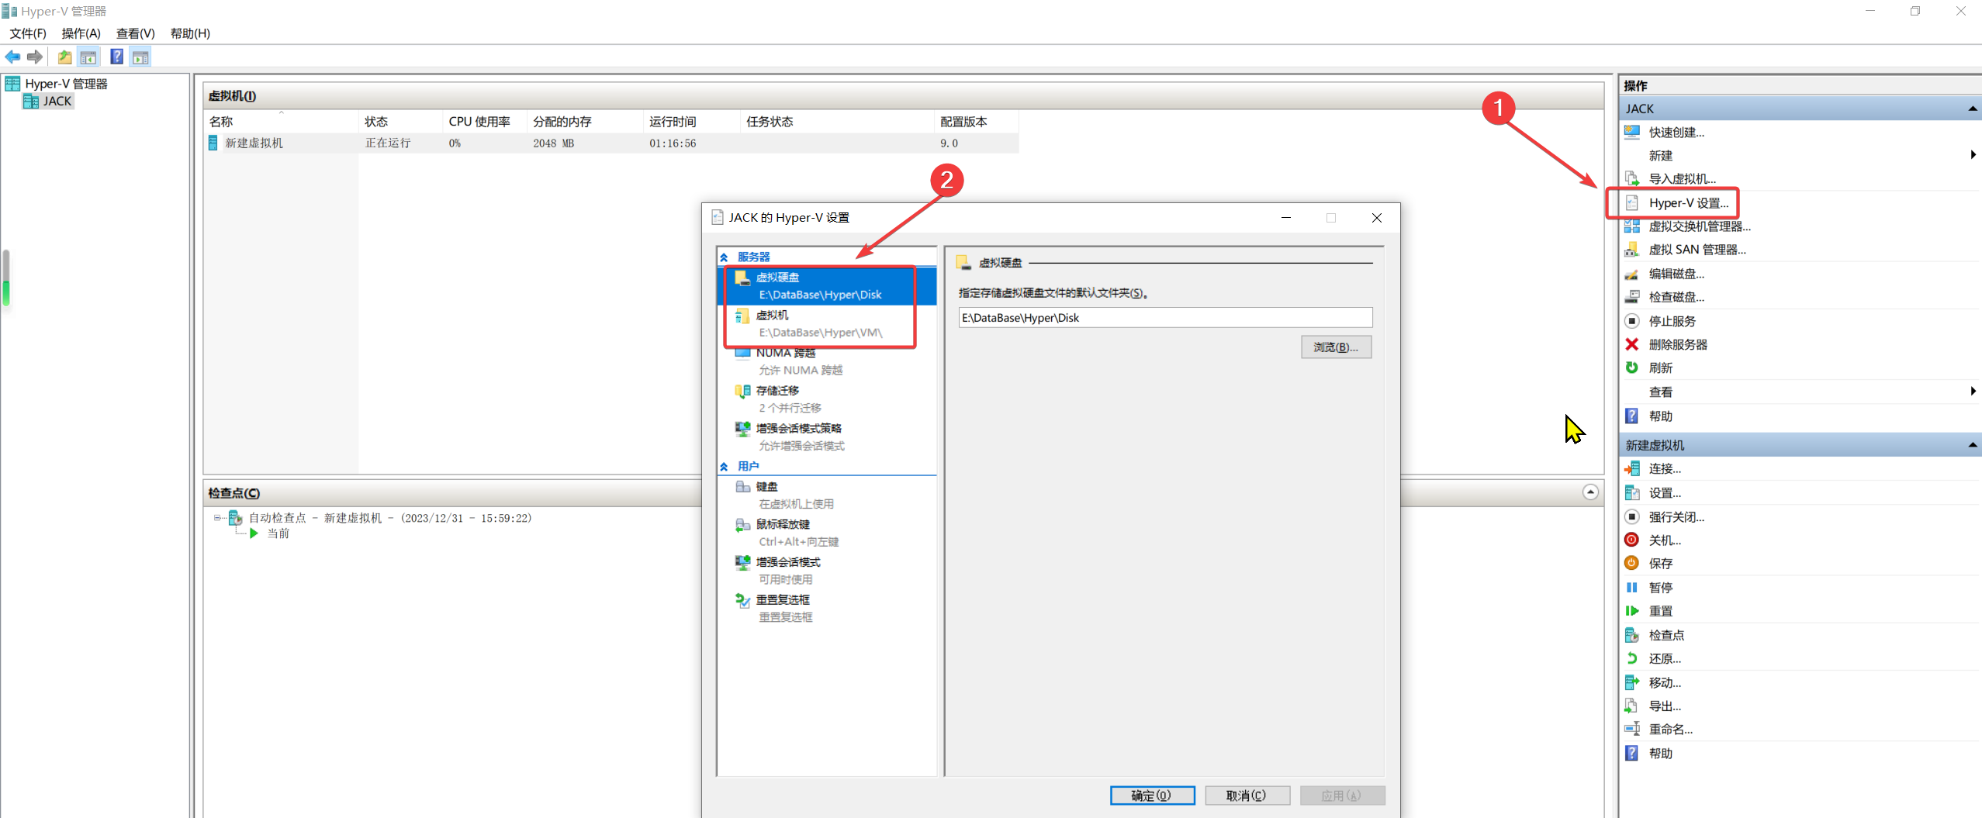
Task: Click 帮助 under the JACK actions group
Action: (1660, 416)
